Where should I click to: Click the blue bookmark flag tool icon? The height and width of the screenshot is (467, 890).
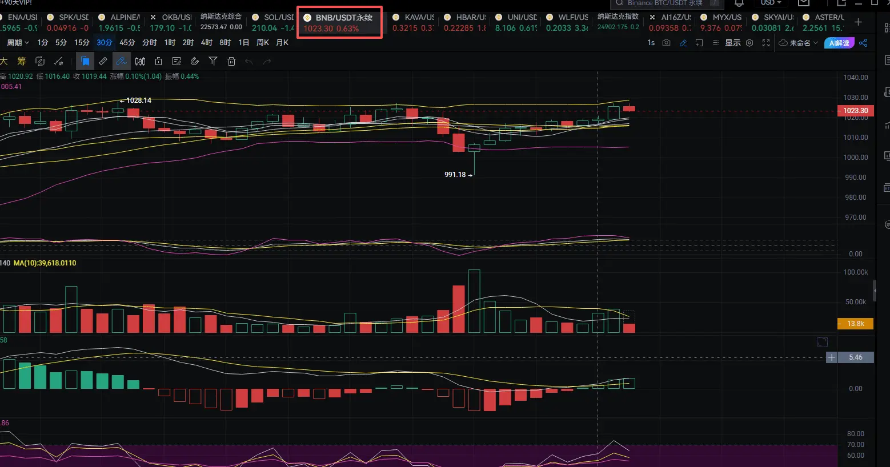(x=85, y=61)
